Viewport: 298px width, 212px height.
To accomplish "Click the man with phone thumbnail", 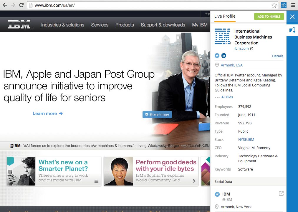I will (x=21, y=171).
